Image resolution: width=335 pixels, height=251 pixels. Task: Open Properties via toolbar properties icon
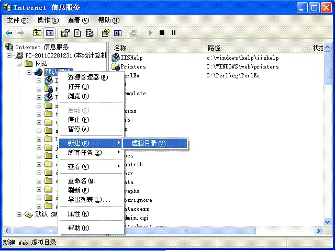pyautogui.click(x=65, y=33)
